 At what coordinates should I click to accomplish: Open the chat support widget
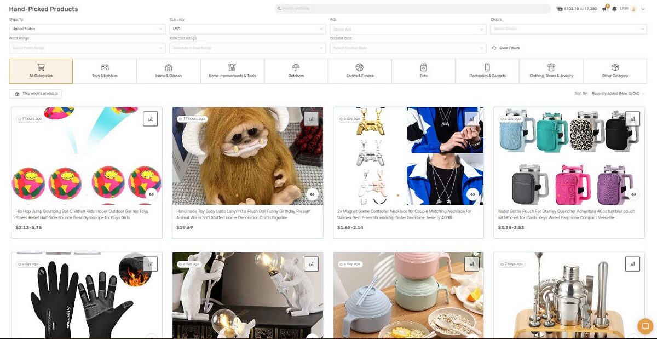646,326
